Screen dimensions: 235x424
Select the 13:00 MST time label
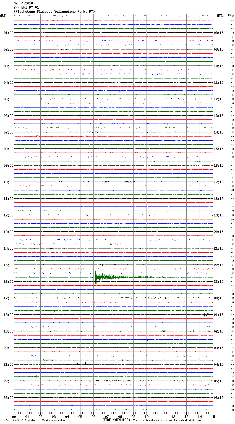click(8, 232)
